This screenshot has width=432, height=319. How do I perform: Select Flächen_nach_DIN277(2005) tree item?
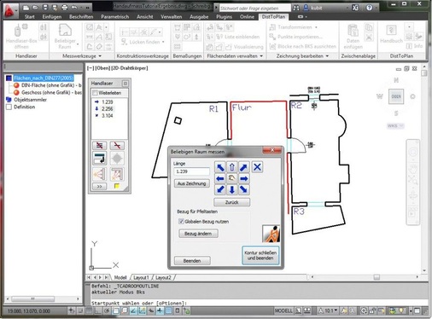click(44, 78)
